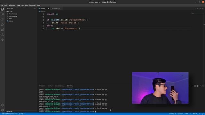Viewport: 205px width, 115px height.
Task: Click the 'else:' line in the editor
Action: point(50,26)
